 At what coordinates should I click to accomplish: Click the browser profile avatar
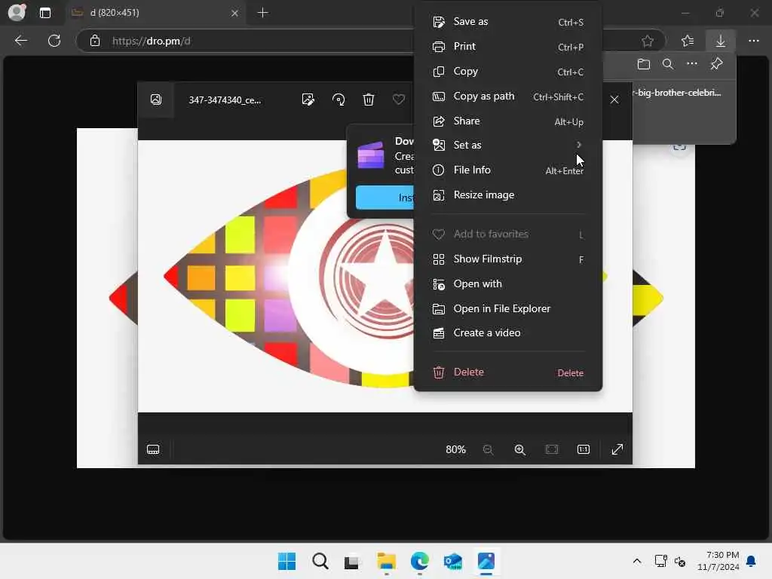point(17,12)
